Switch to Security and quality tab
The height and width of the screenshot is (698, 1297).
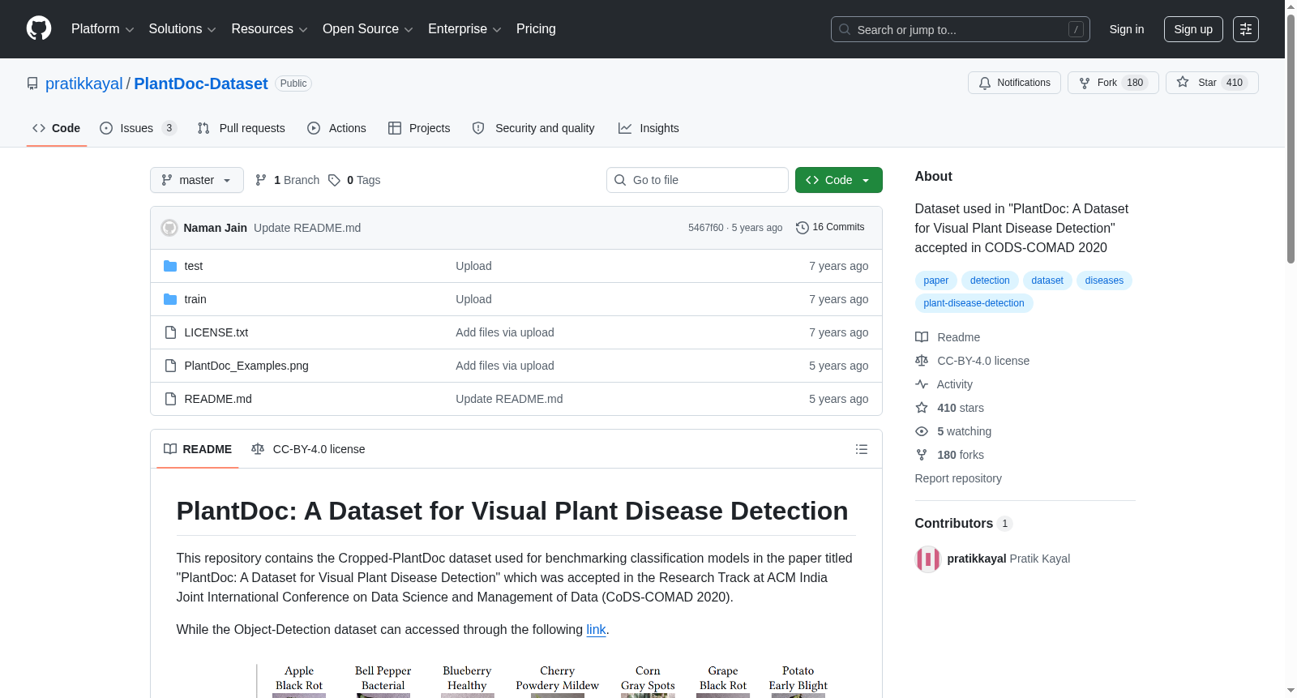click(x=533, y=128)
